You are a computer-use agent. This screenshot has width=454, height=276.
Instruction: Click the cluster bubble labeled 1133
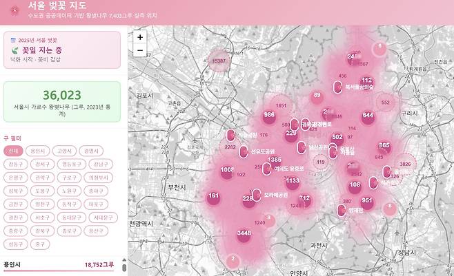click(293, 182)
